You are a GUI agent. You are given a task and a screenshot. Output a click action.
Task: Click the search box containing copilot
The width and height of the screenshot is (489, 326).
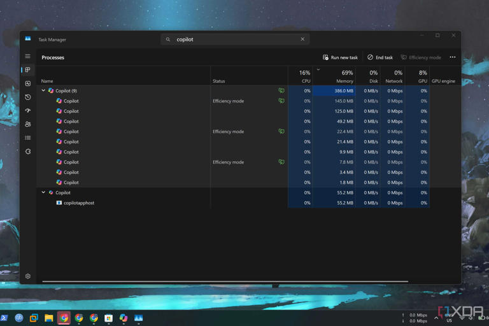pos(235,39)
